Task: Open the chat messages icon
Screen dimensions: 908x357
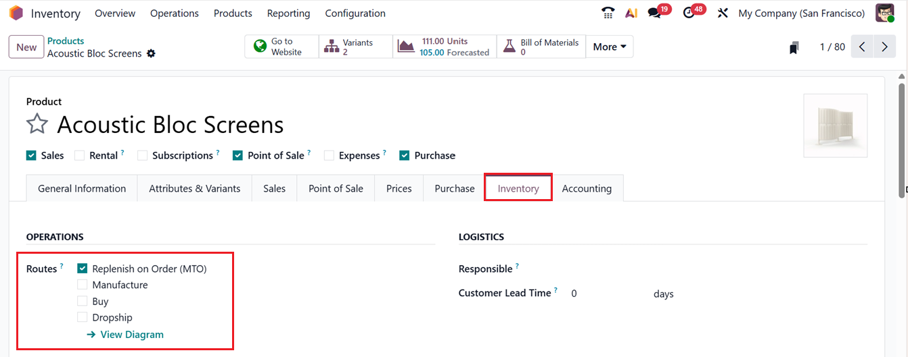Action: [x=654, y=13]
